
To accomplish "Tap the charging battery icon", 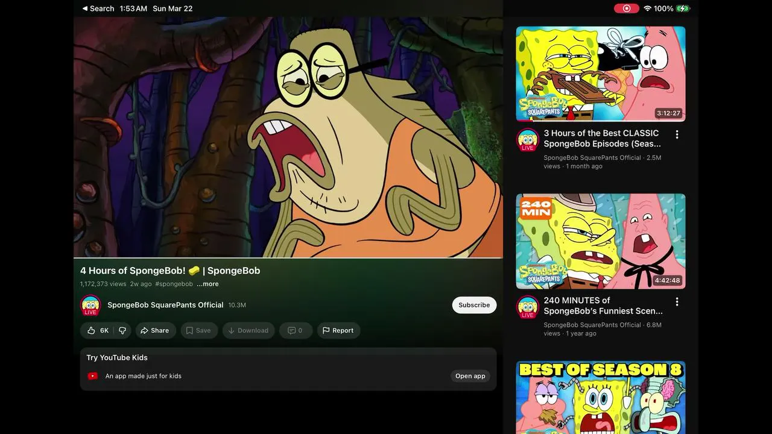I will click(683, 8).
